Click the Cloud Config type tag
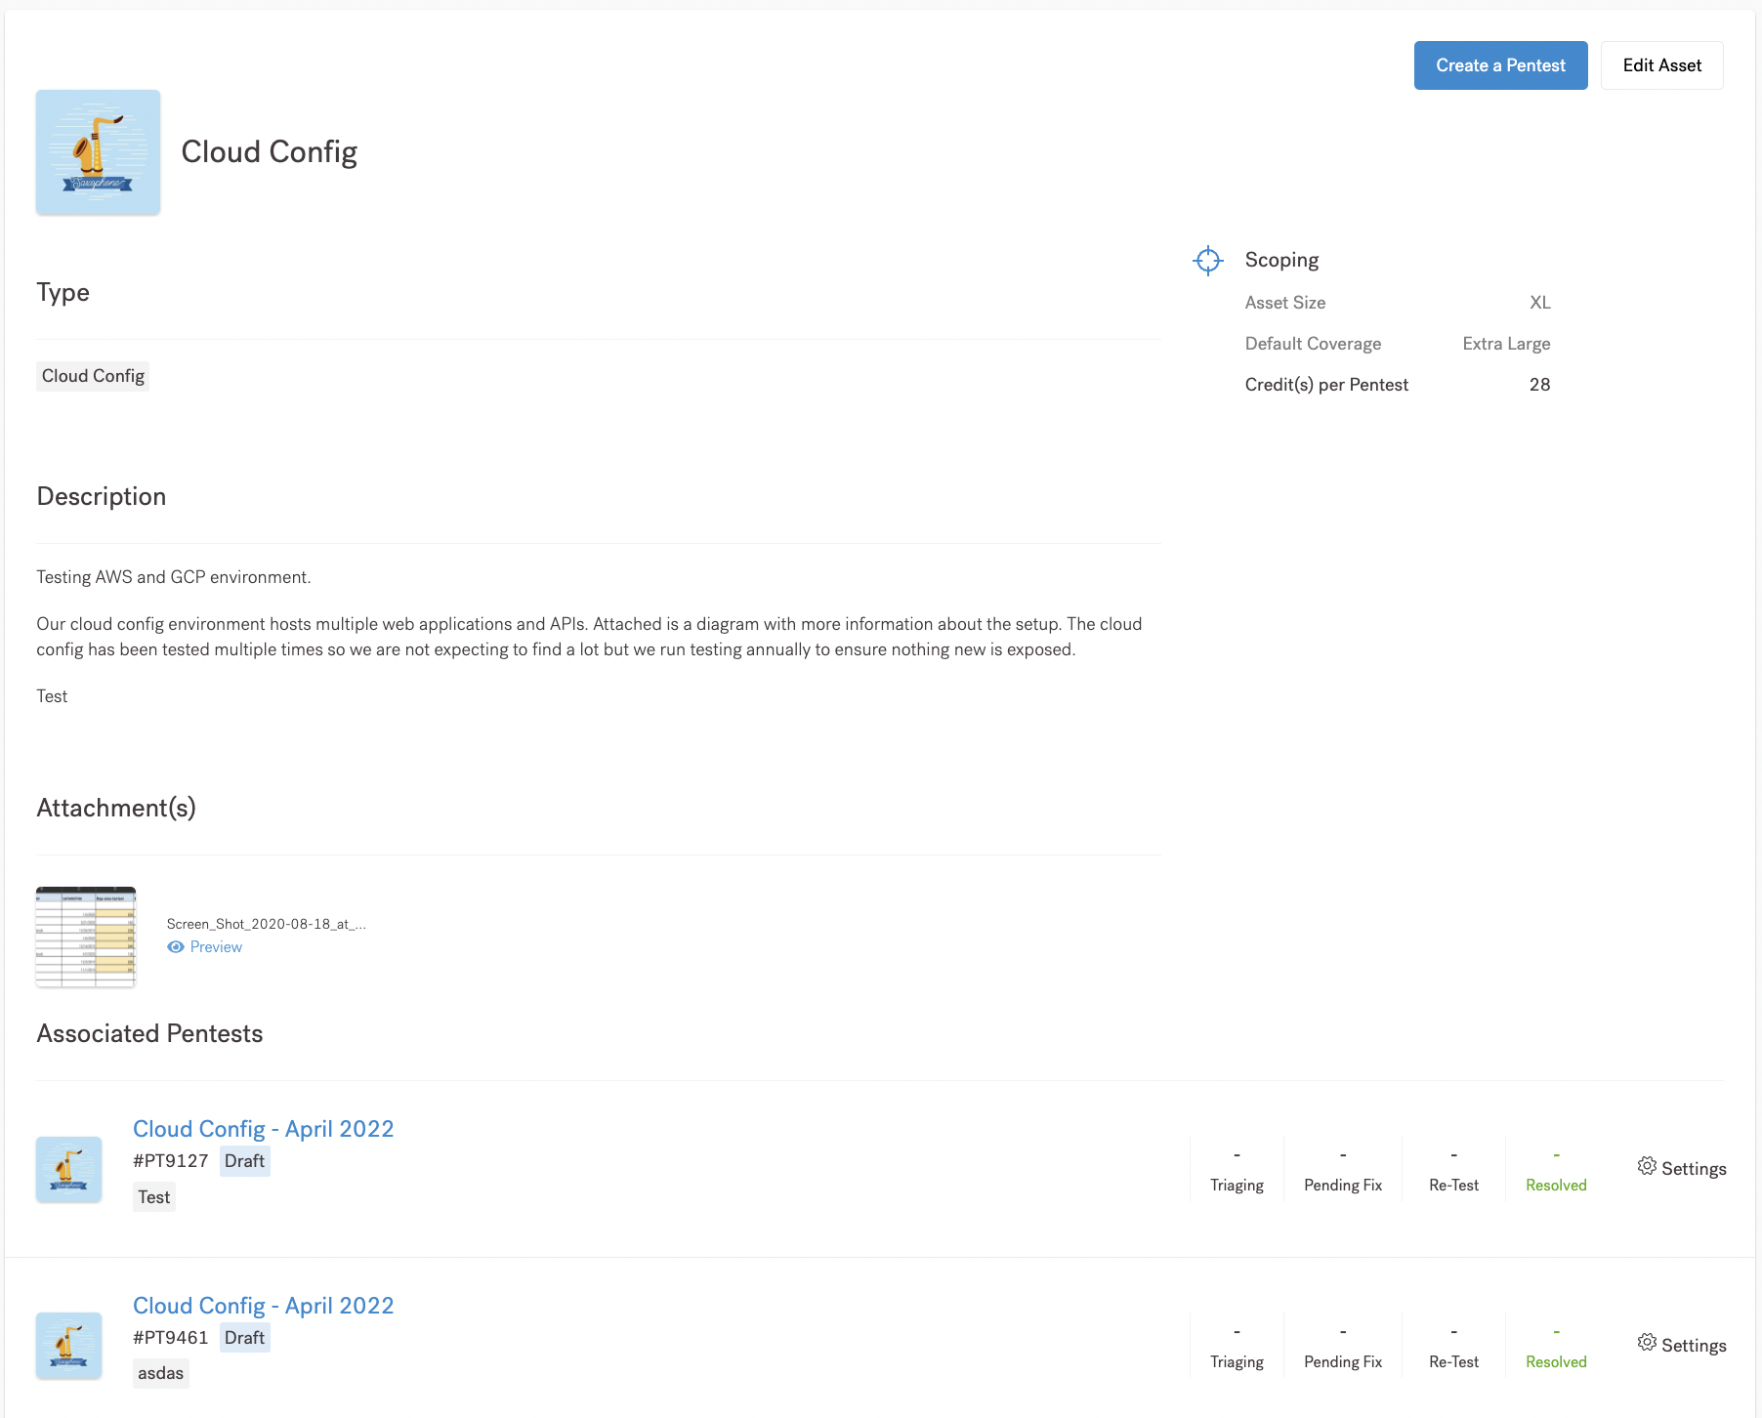 click(93, 376)
